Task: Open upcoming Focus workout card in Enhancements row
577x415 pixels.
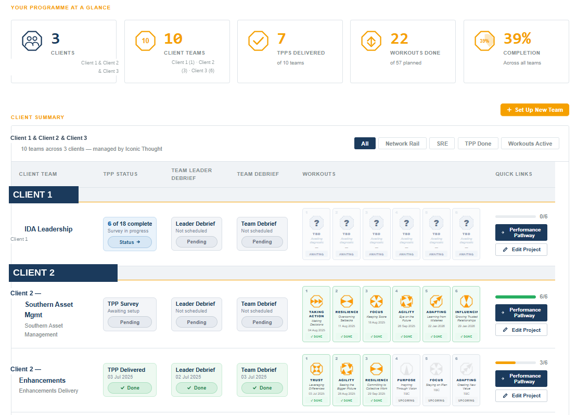Action: pos(437,380)
